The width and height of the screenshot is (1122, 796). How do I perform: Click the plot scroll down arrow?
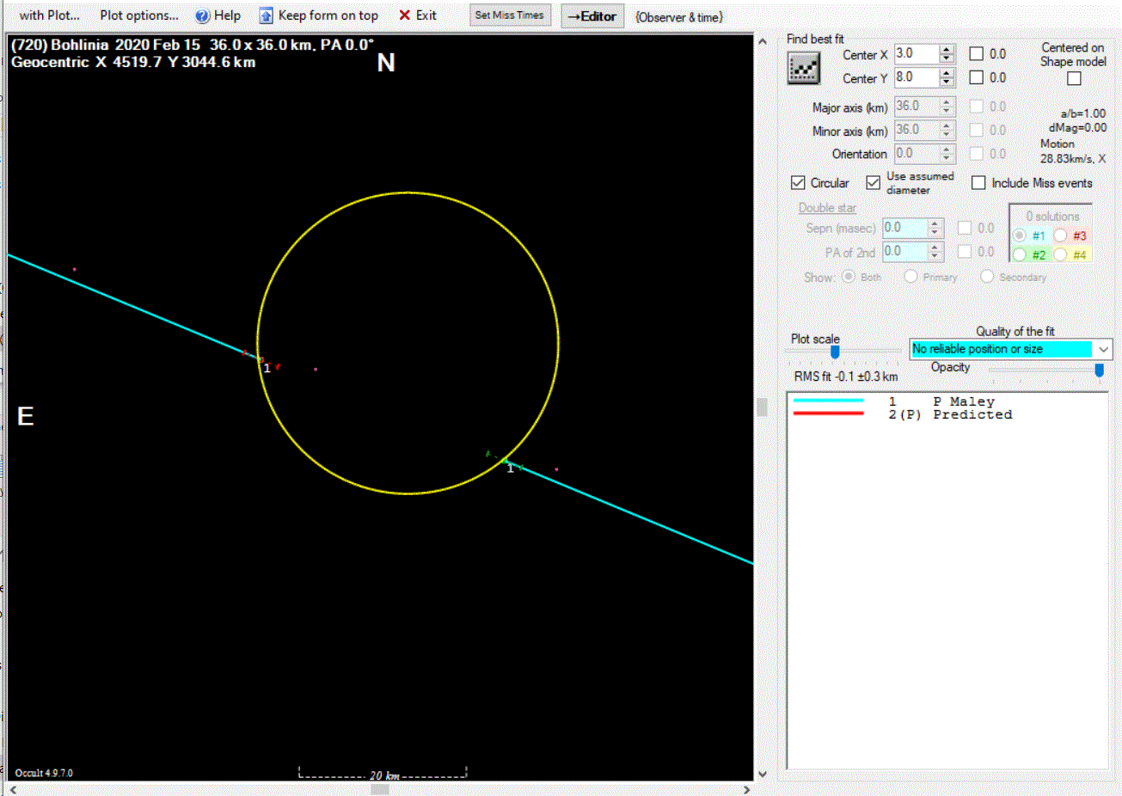tap(762, 775)
